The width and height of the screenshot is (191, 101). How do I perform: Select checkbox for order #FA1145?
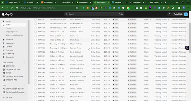35,84
